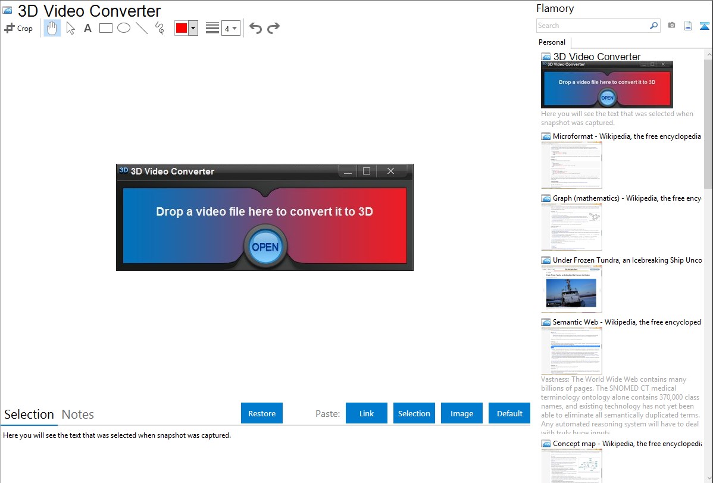Screen dimensions: 713x483
Task: Click the Image paste button
Action: (462, 413)
